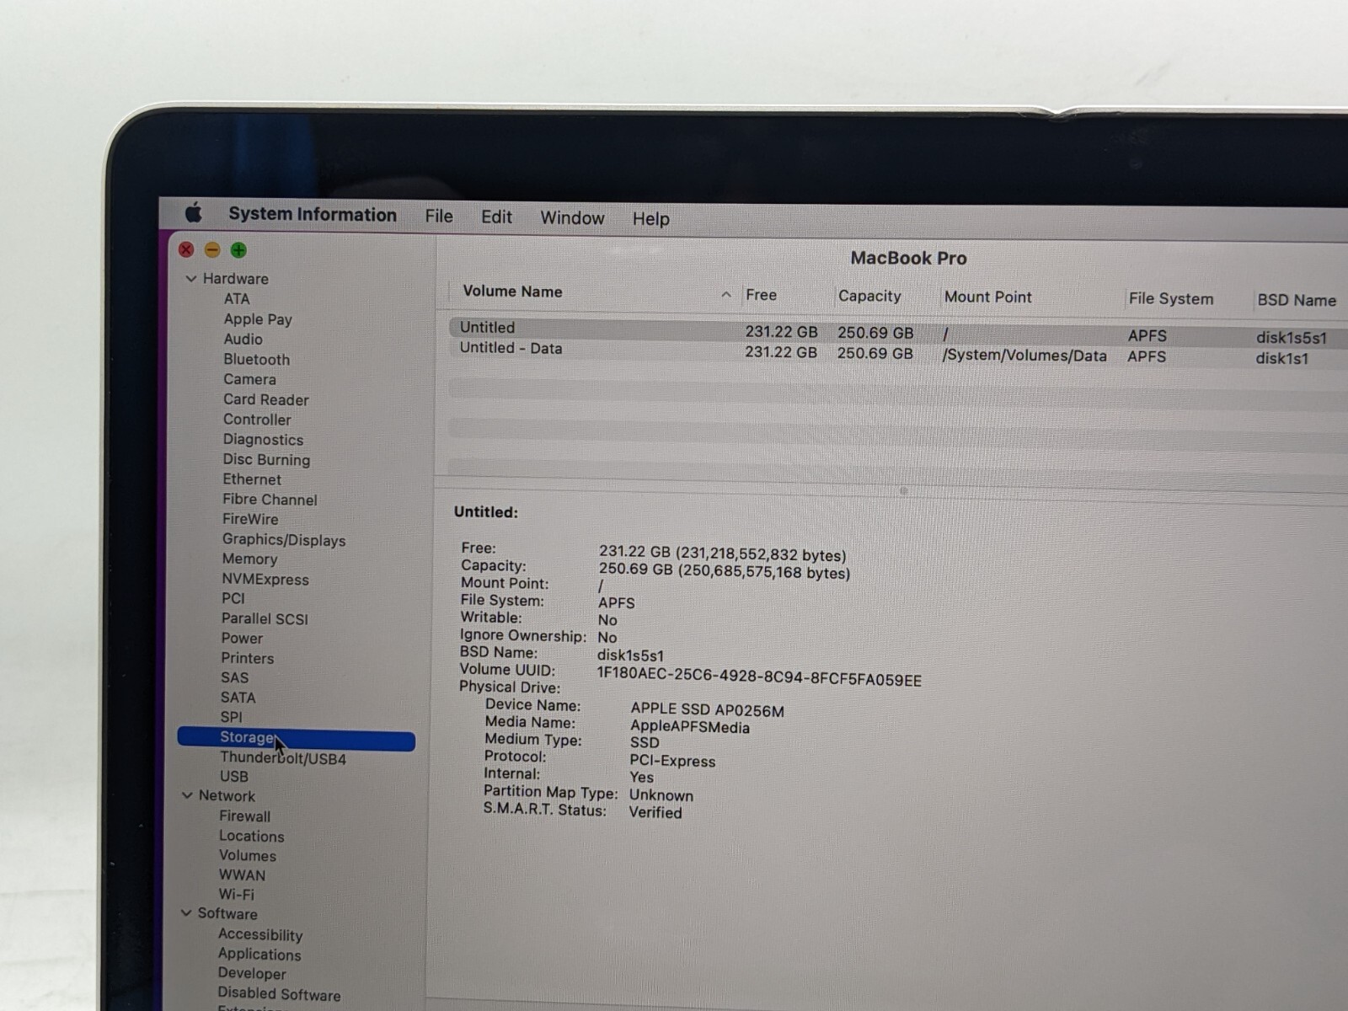Collapse the Software section
The width and height of the screenshot is (1348, 1011).
[186, 913]
